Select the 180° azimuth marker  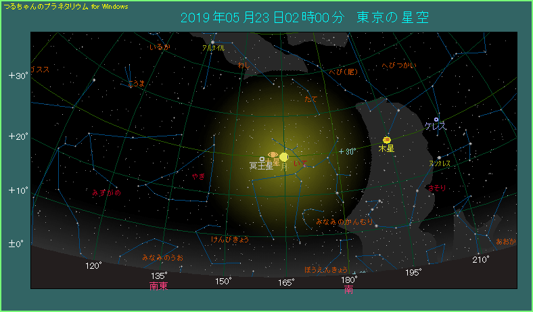click(349, 279)
